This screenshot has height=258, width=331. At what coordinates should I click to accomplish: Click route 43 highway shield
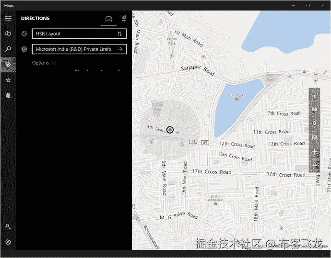[x=193, y=141]
